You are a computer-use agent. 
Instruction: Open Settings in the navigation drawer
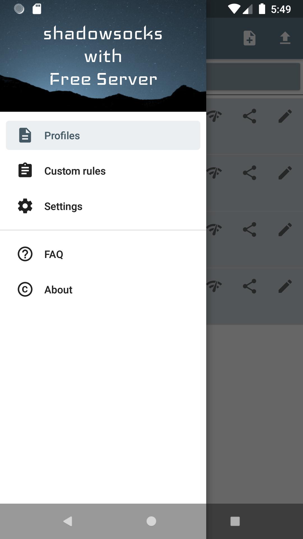pyautogui.click(x=103, y=206)
